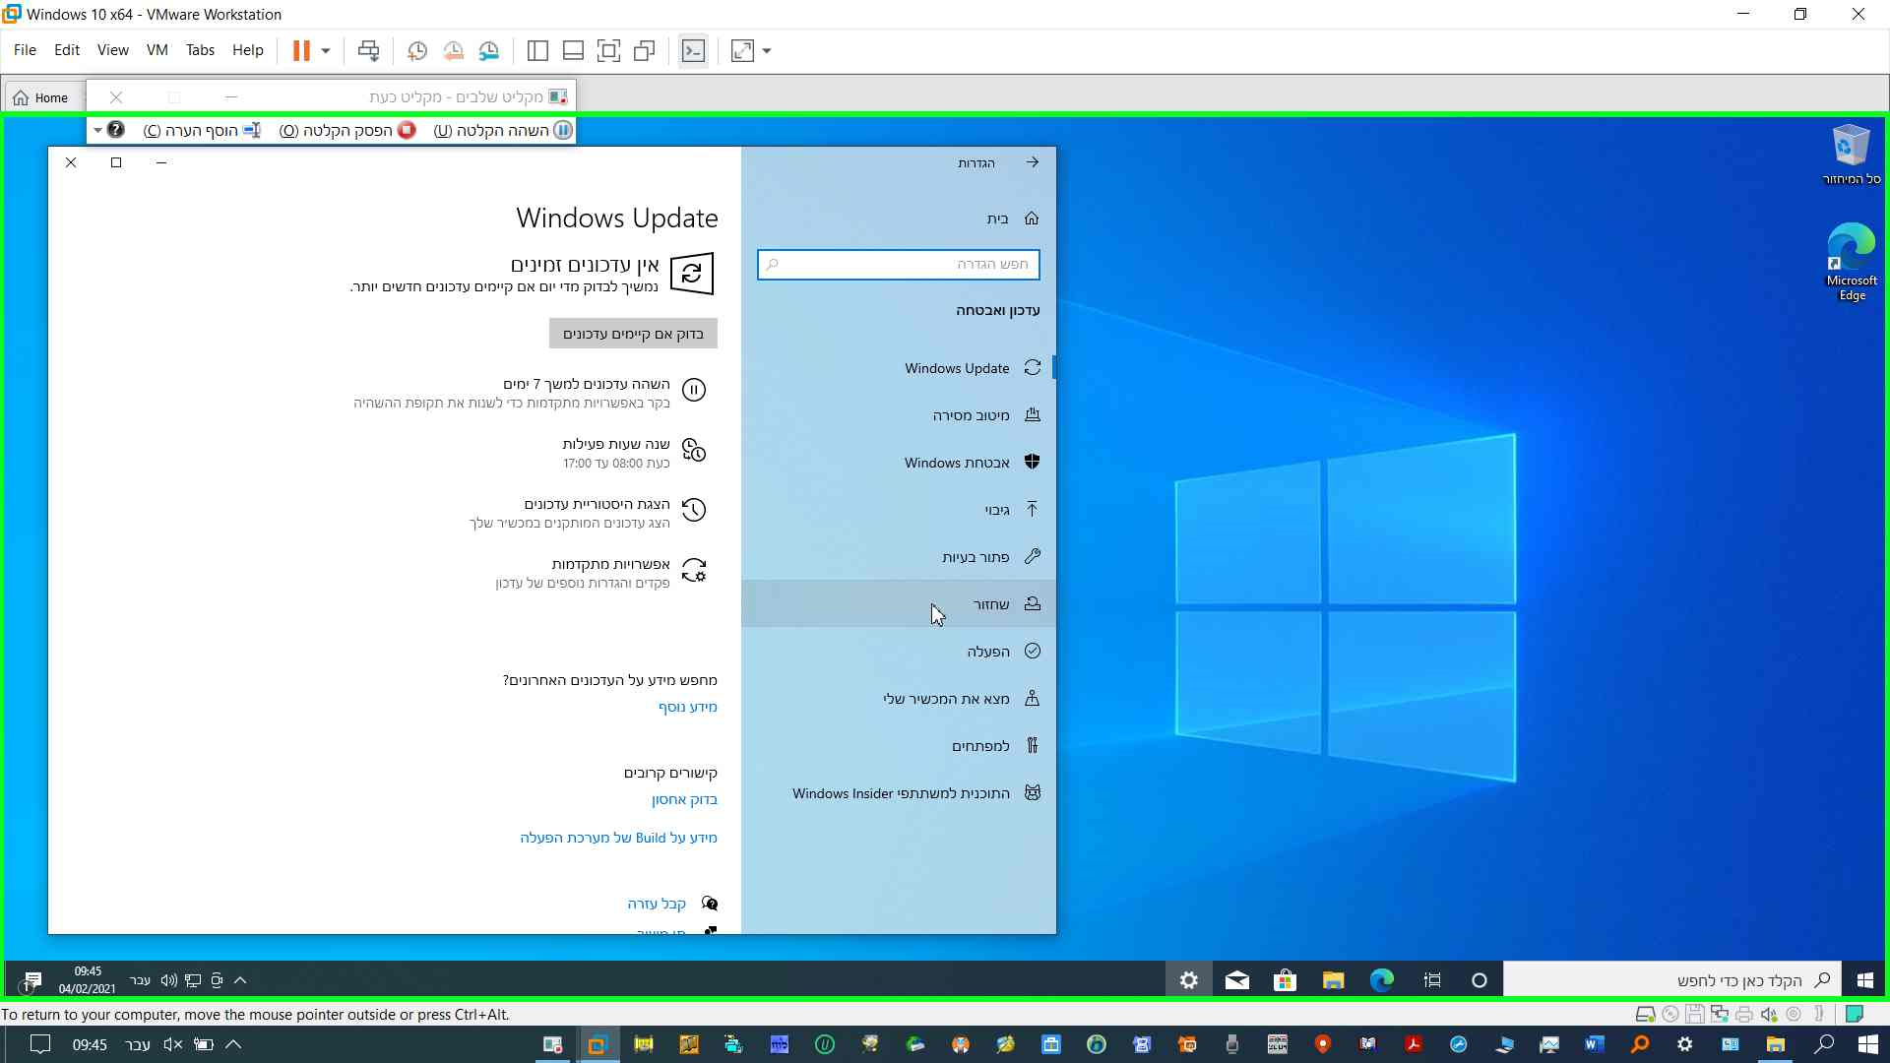
Task: Expand הגדרות (Settings) navigation panel arrow
Action: tap(1032, 161)
